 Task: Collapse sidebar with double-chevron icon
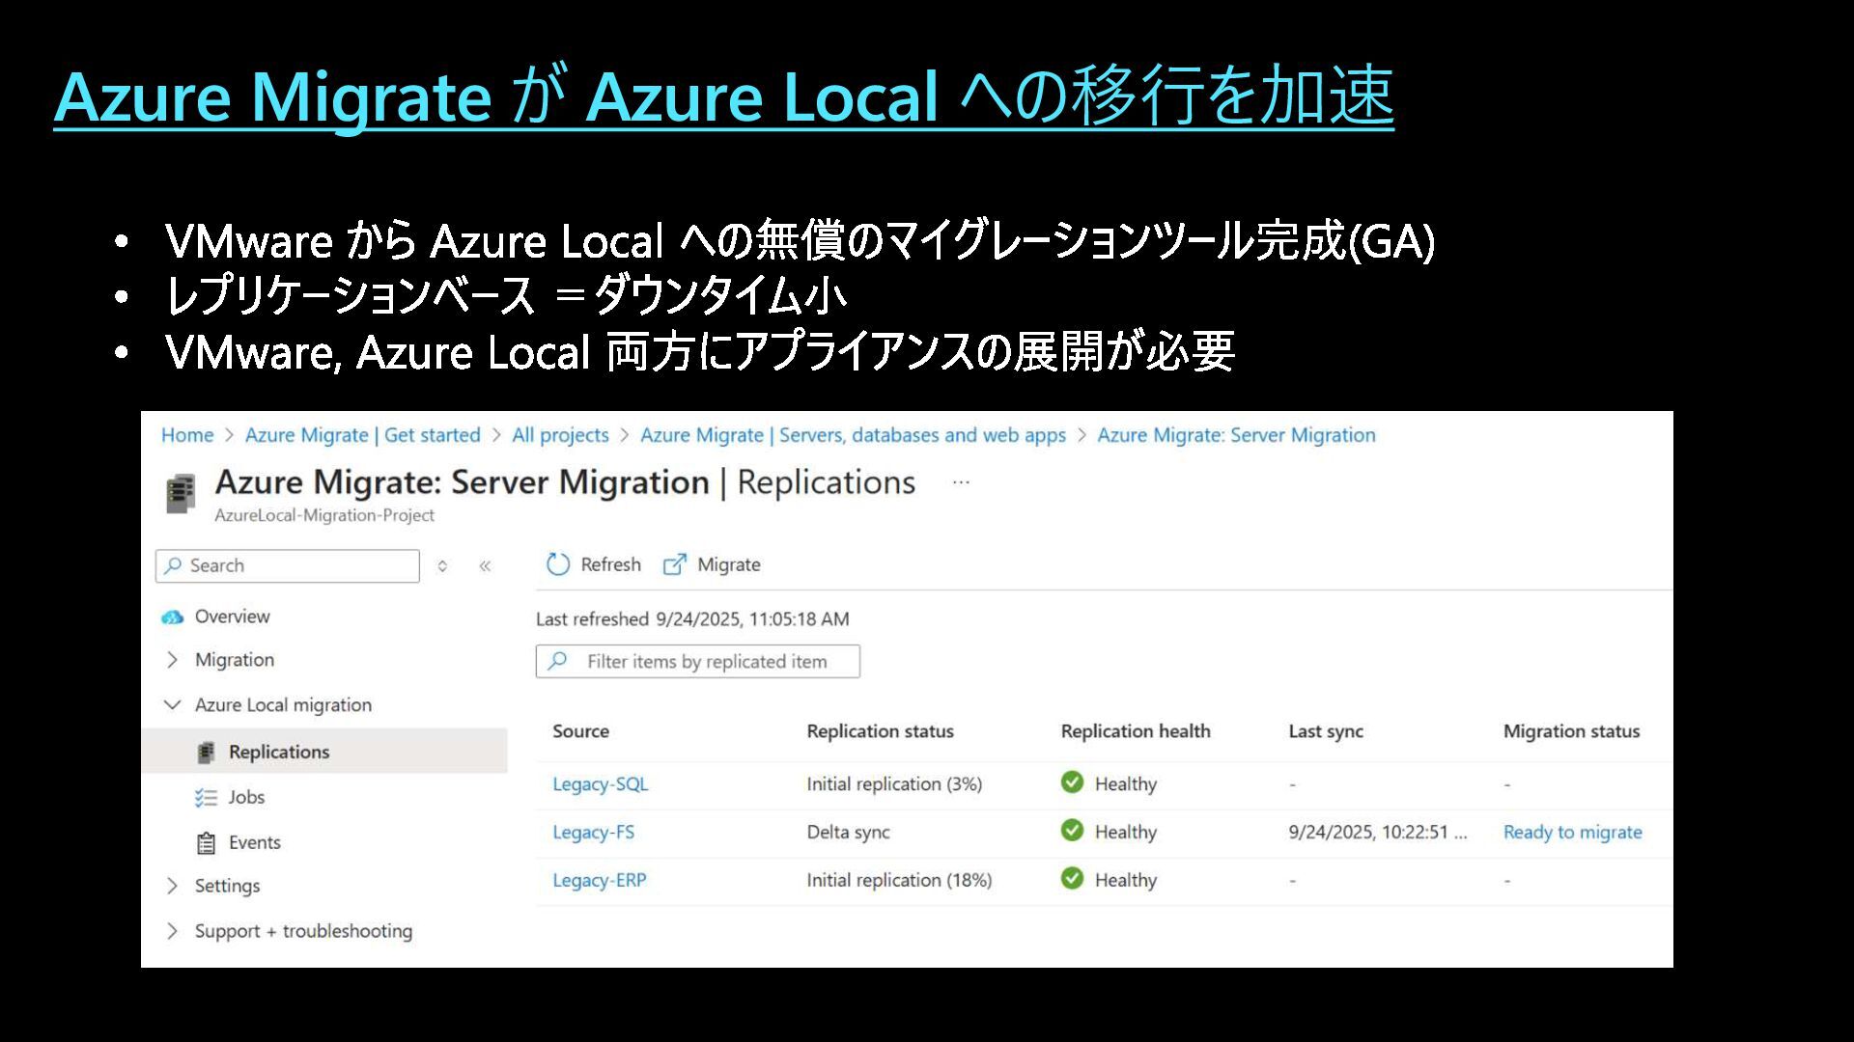(x=485, y=566)
